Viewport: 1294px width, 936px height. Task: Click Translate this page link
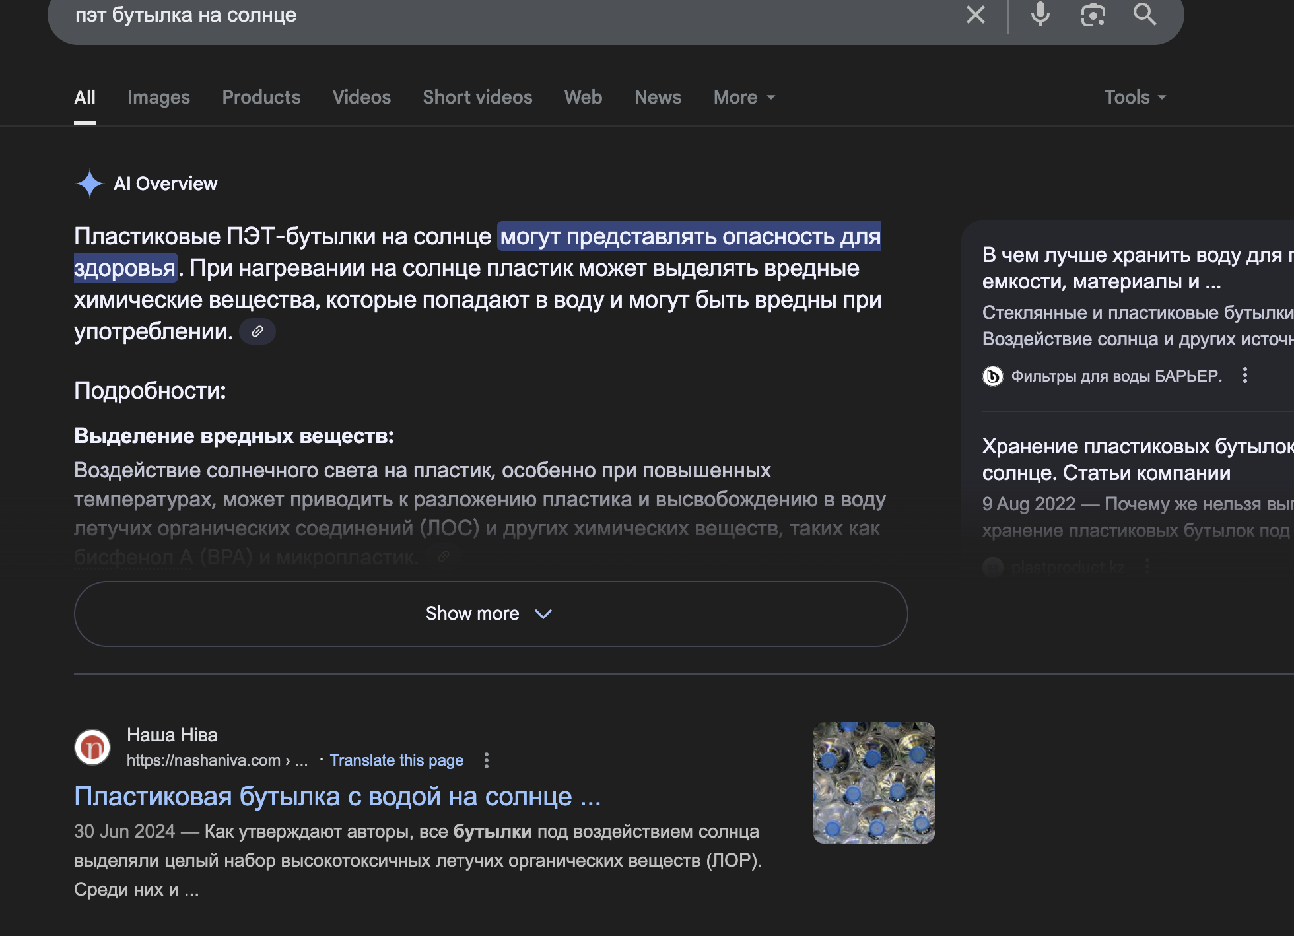tap(396, 760)
